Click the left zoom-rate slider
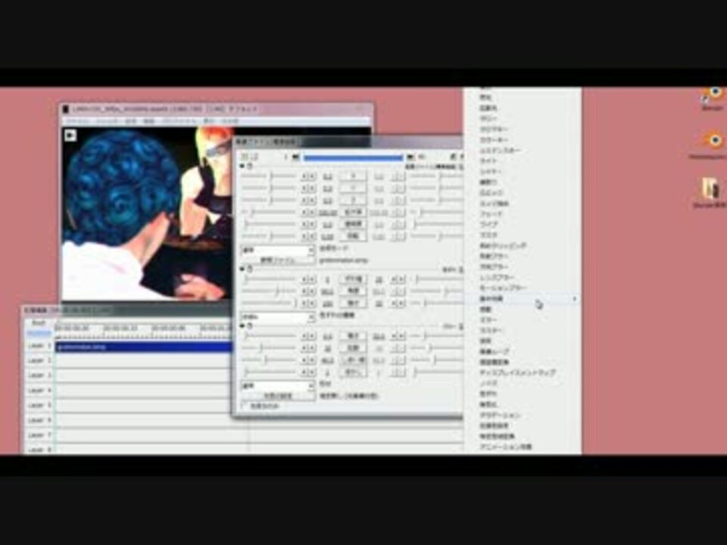Viewport: 727px width, 545px height. (x=269, y=212)
